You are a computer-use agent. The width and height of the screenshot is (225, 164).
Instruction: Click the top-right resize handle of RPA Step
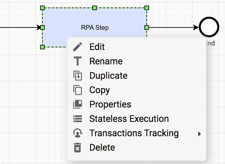pos(147,8)
